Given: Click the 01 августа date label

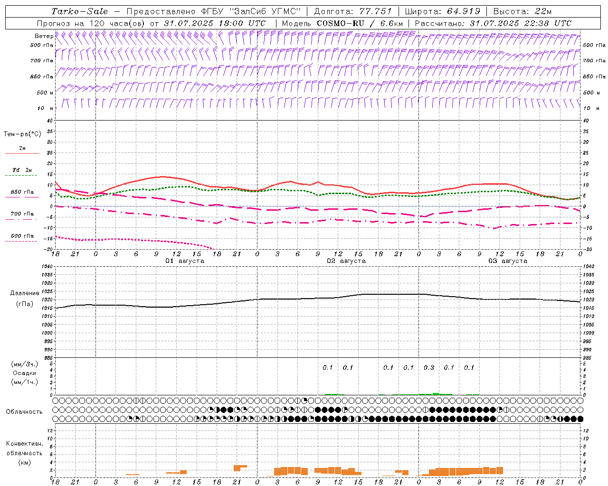Looking at the screenshot, I should 185,261.
